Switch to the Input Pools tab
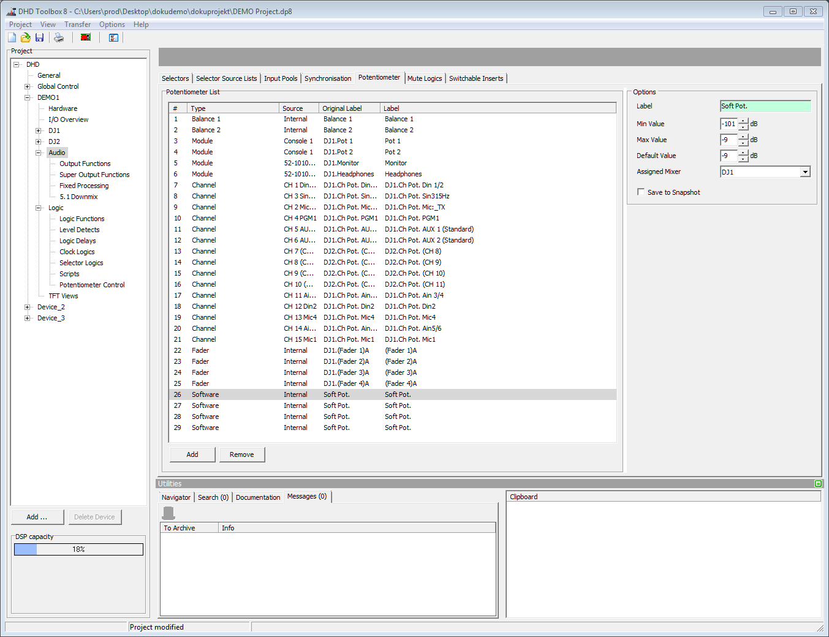This screenshot has width=829, height=637. point(281,78)
